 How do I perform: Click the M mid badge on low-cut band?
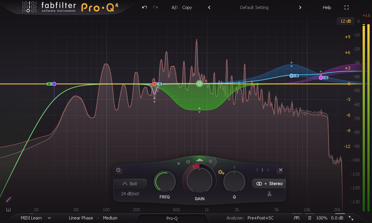49,84
